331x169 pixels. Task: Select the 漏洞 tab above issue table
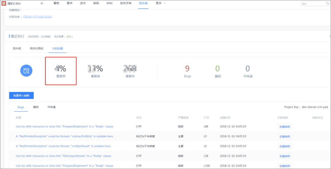[x=36, y=107]
